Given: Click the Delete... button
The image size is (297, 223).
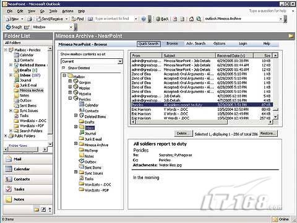Looking at the screenshot, I should (183, 134).
